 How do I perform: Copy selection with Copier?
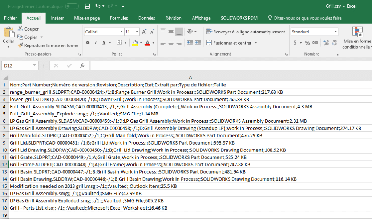point(28,37)
